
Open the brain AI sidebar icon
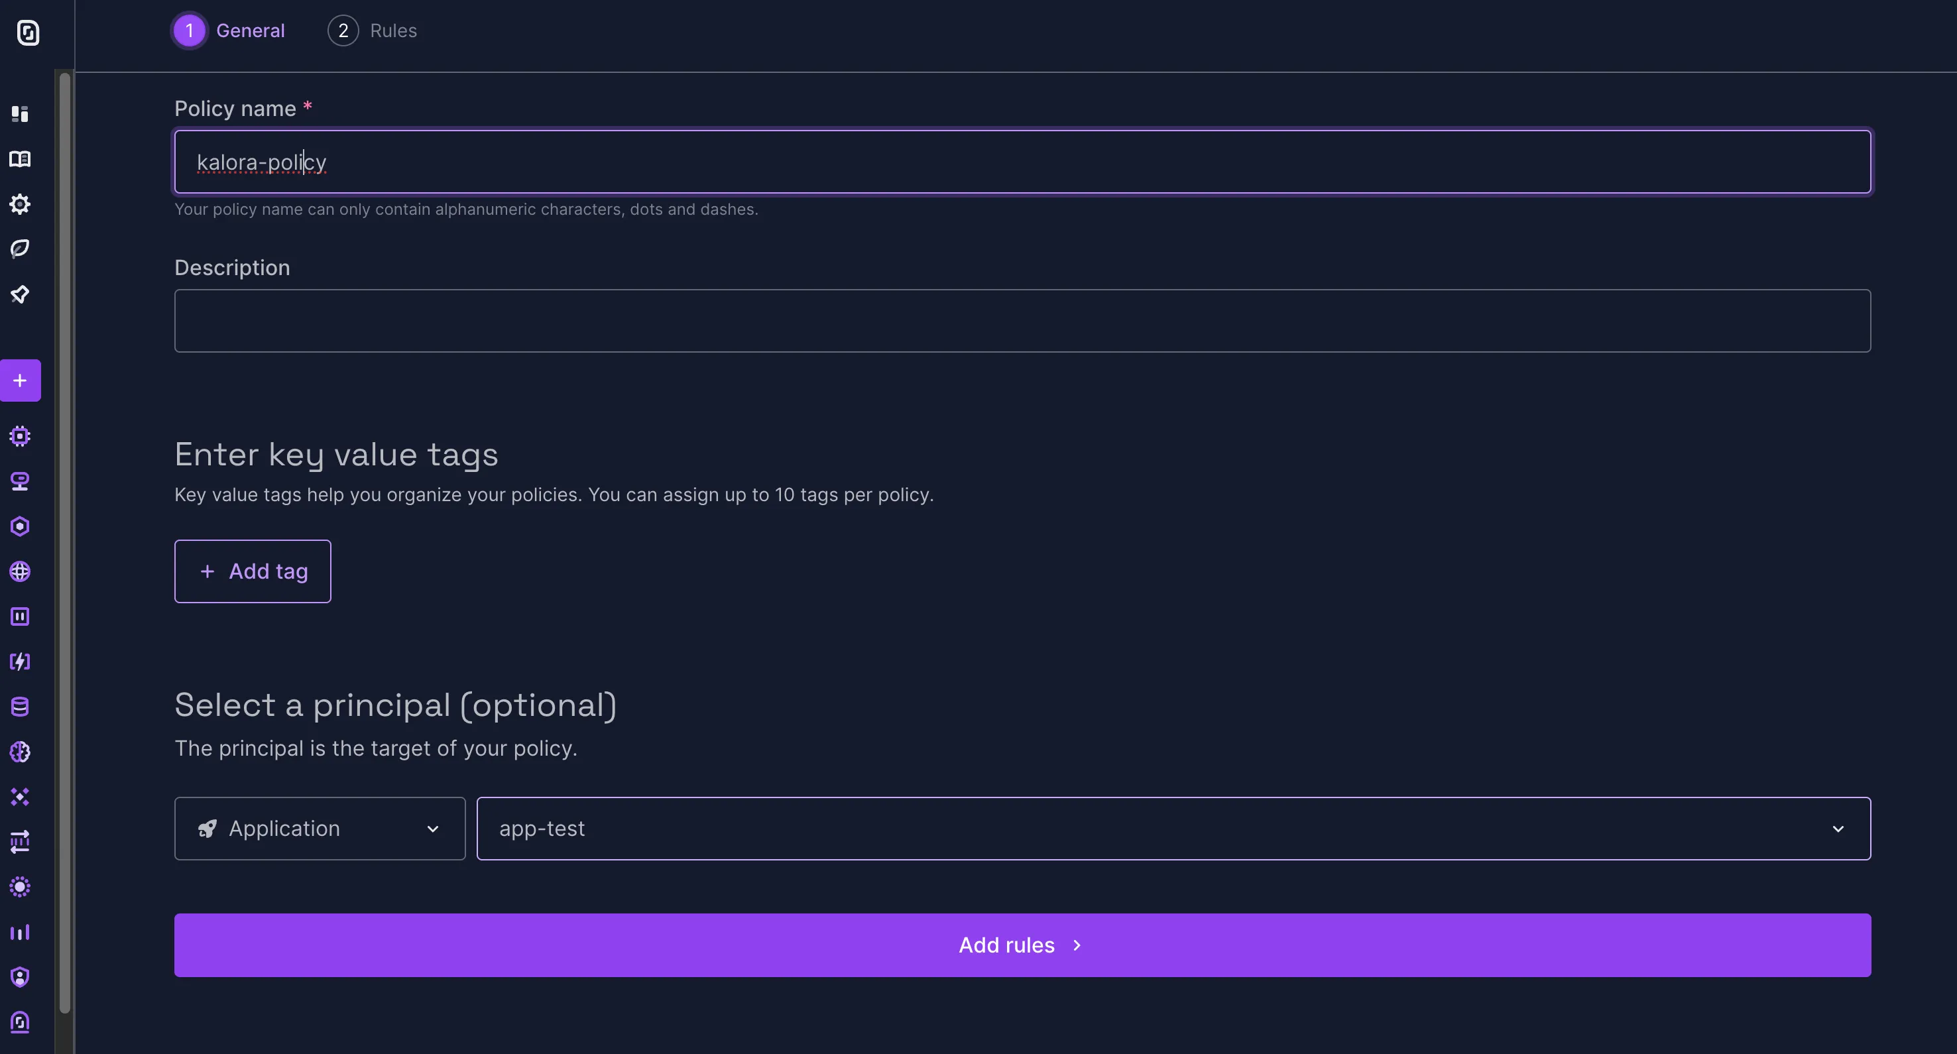pos(20,752)
